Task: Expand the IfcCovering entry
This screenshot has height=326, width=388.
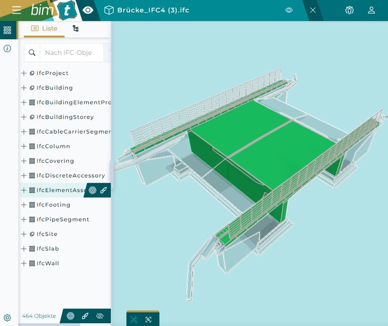Action: click(24, 161)
